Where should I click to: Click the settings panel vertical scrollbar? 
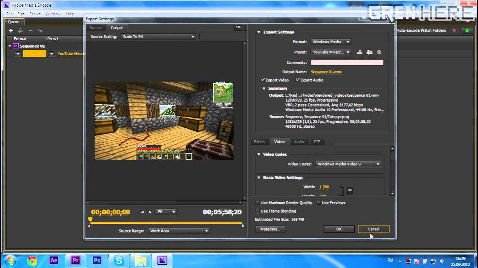pos(392,171)
